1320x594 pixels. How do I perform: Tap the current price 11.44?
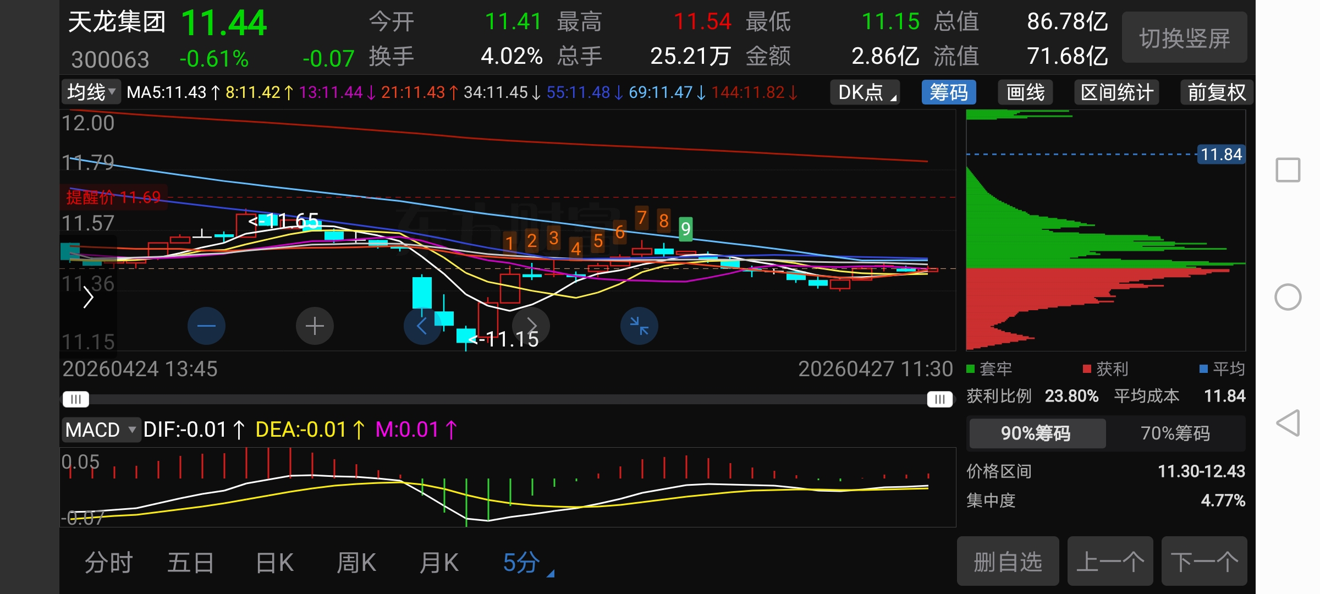click(223, 24)
